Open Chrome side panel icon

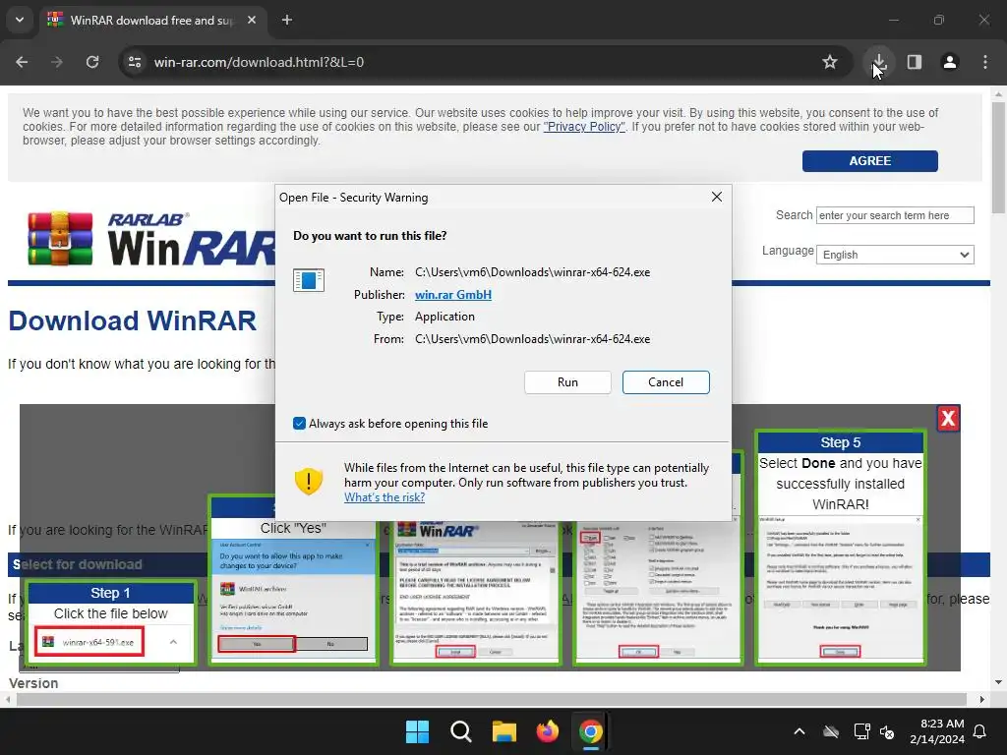click(x=915, y=62)
